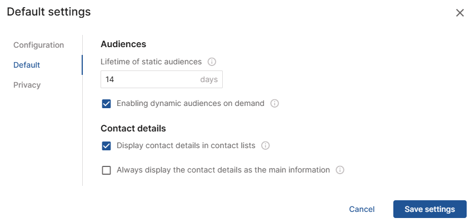
Task: Close the Default settings dialog
Action: click(459, 13)
